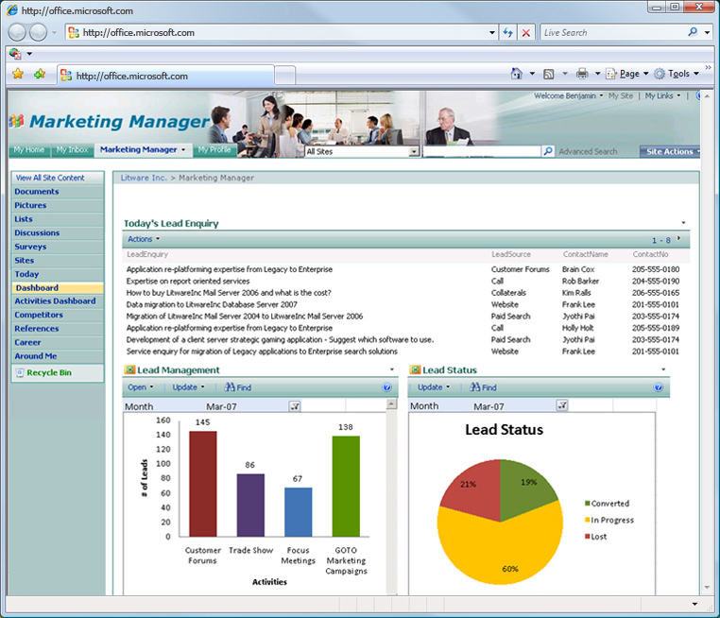Open the Actions dropdown under Today's Lead Enquiry

coord(144,239)
